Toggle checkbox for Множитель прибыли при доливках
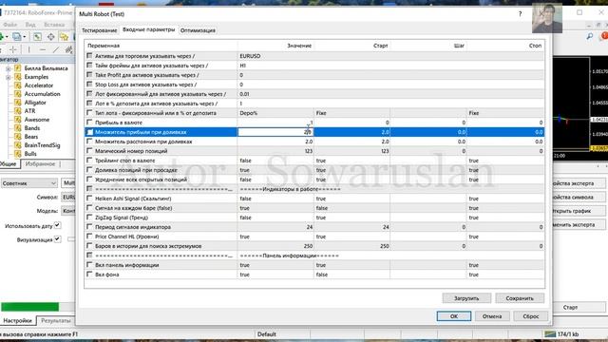 [x=89, y=132]
